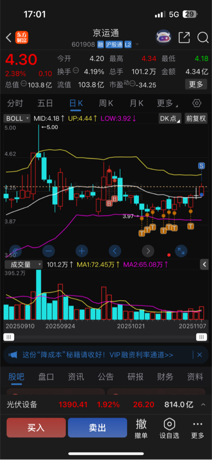
Task: Tap the megaphone announcement icon
Action: pyautogui.click(x=13, y=355)
